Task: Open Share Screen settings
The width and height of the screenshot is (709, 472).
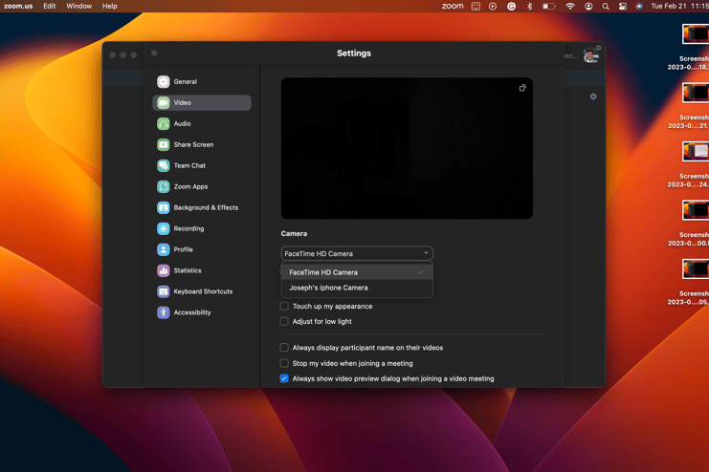Action: 202,144
